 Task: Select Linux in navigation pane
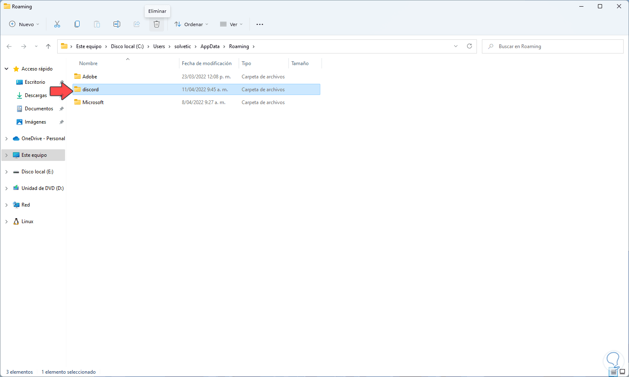27,221
